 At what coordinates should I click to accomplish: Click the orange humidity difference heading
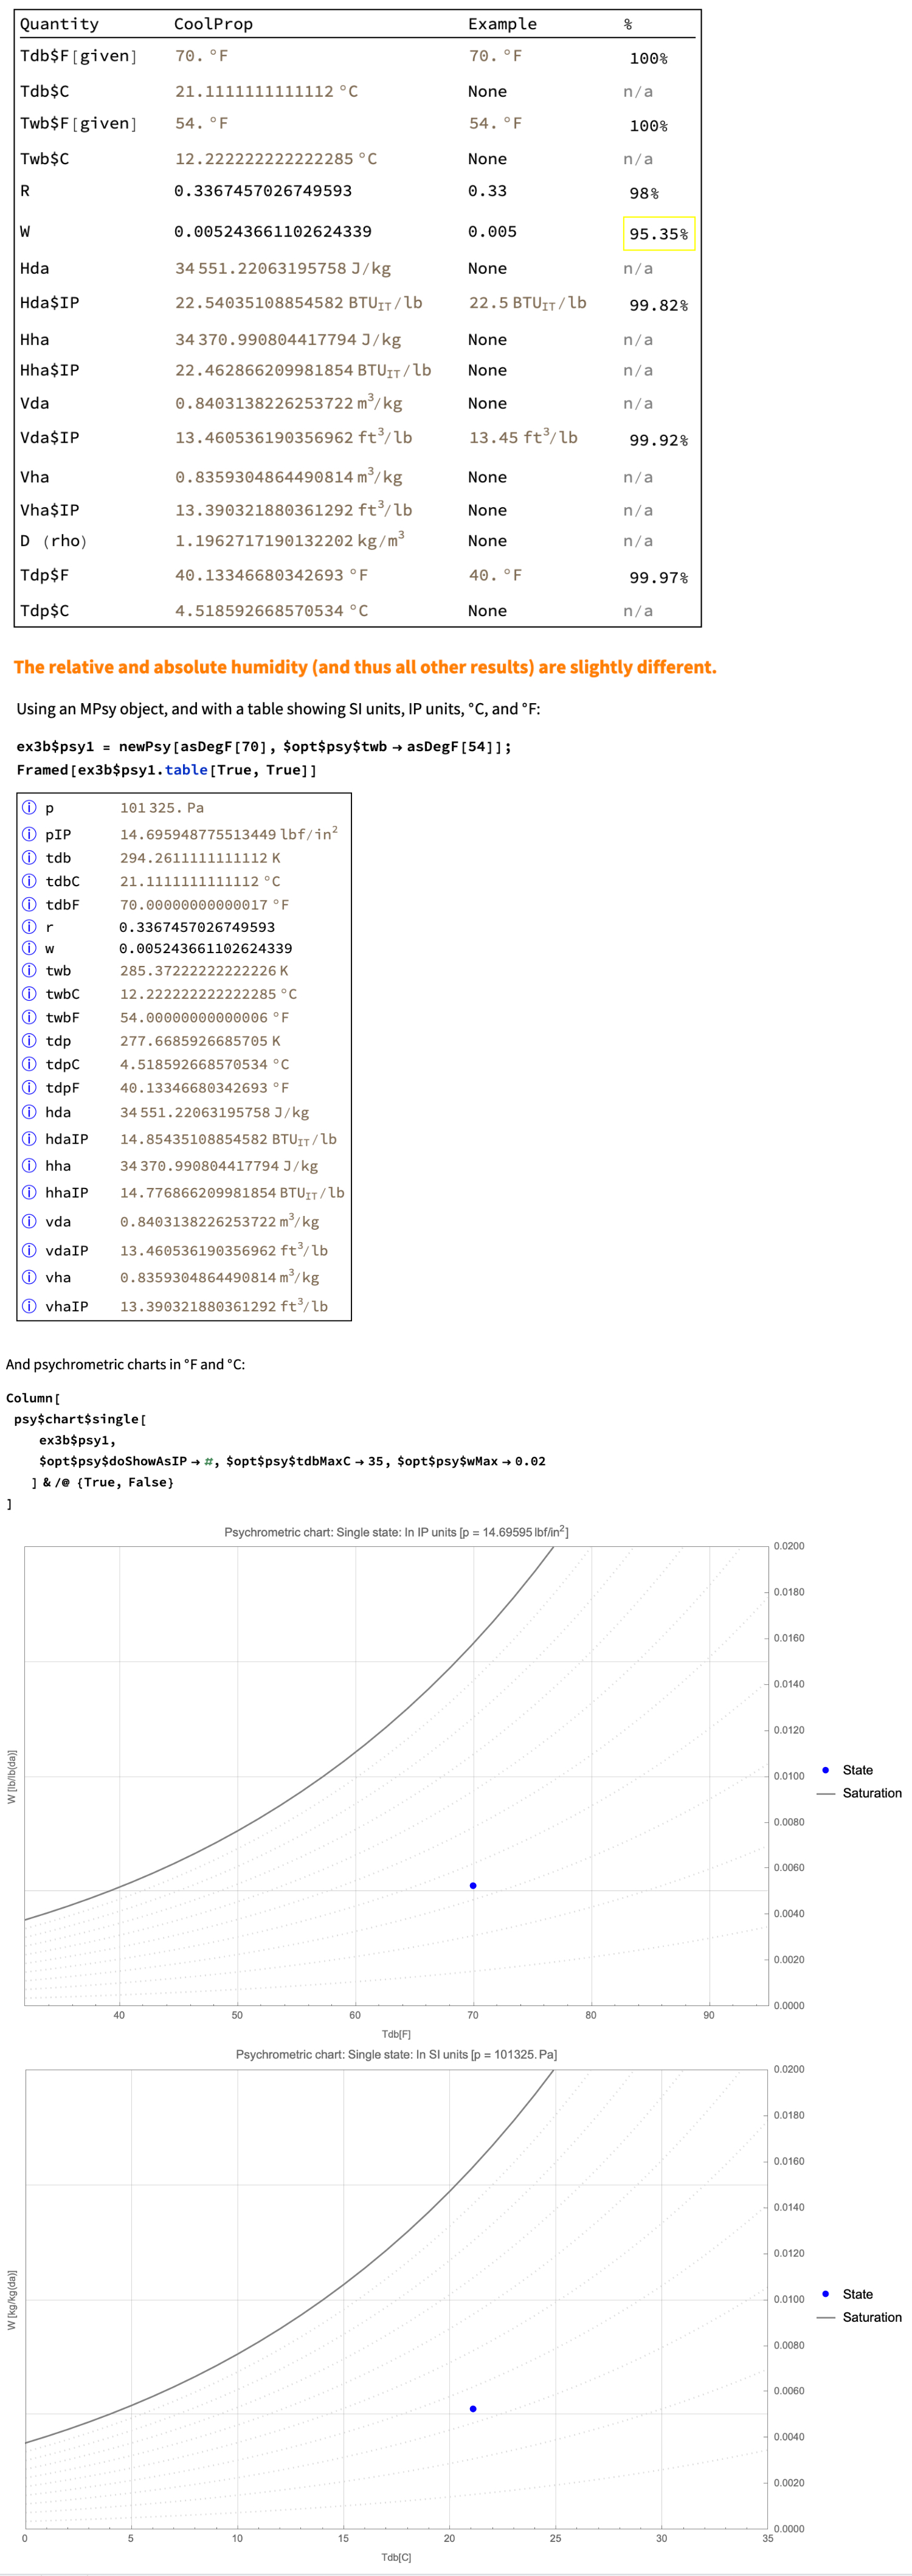coord(365,667)
